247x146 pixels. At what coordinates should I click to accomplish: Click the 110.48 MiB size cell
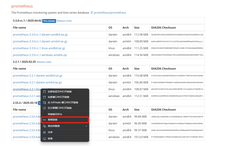[141, 76]
